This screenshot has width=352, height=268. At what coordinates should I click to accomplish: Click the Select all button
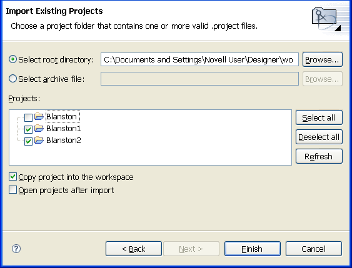[x=319, y=117]
